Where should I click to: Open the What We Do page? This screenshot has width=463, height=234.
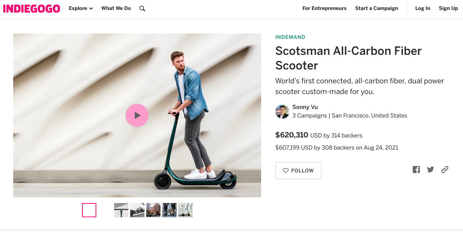[116, 8]
